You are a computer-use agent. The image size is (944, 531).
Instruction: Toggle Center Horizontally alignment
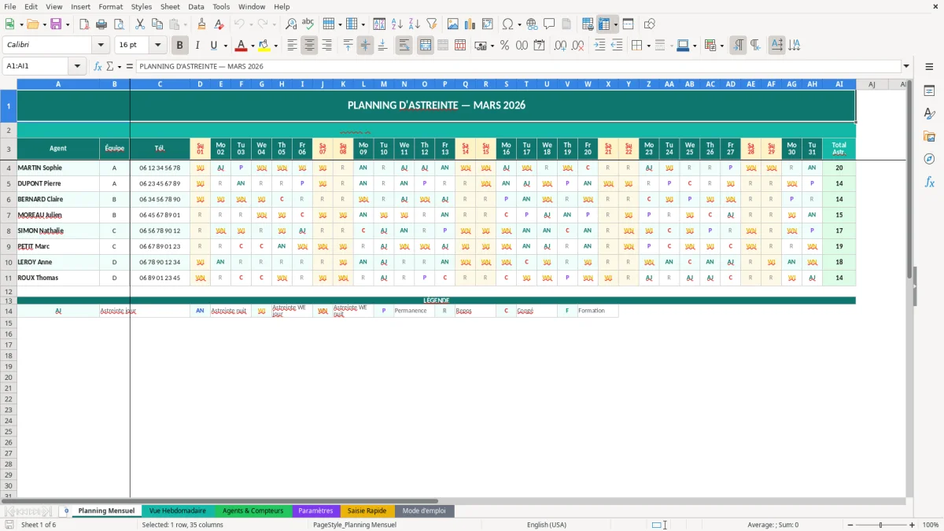coord(309,46)
